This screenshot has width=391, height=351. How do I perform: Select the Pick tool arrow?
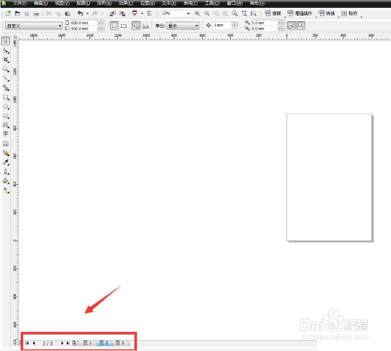tap(6, 41)
